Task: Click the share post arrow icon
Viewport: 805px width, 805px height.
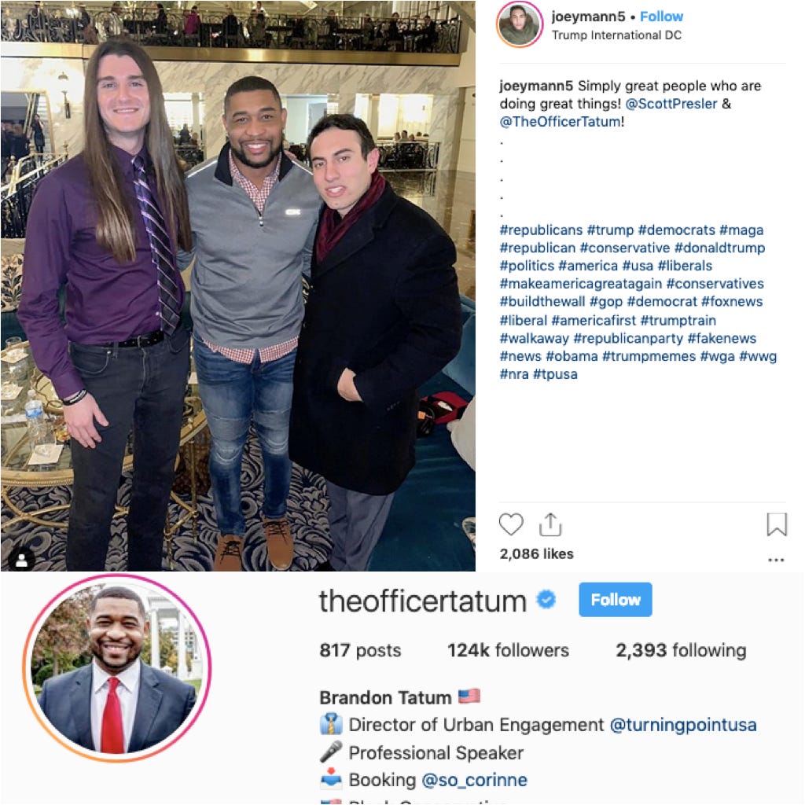Action: (x=550, y=524)
